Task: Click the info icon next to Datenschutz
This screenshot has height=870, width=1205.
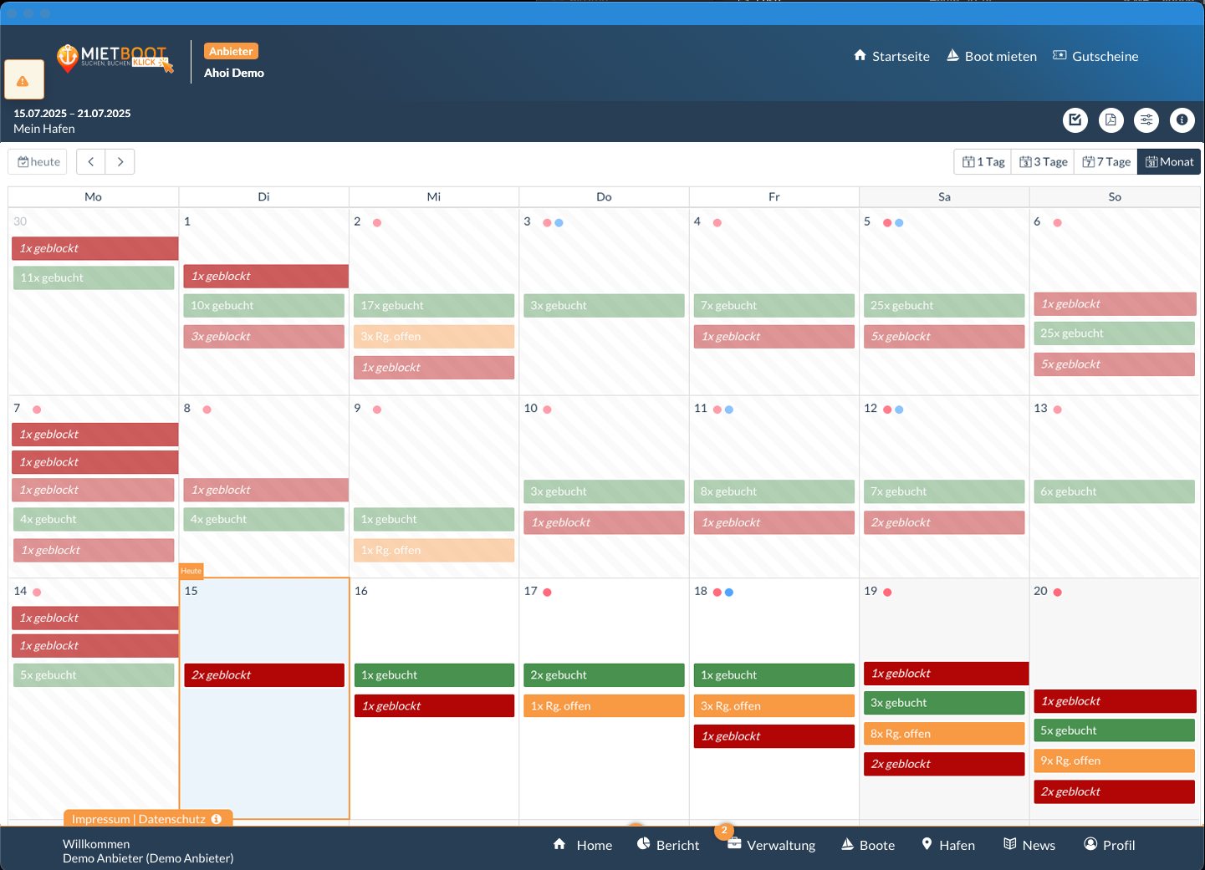Action: click(x=217, y=819)
